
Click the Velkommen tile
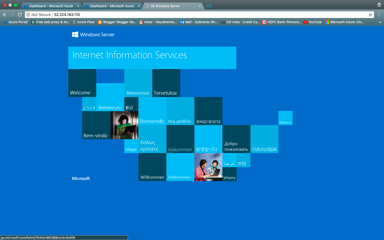click(180, 167)
